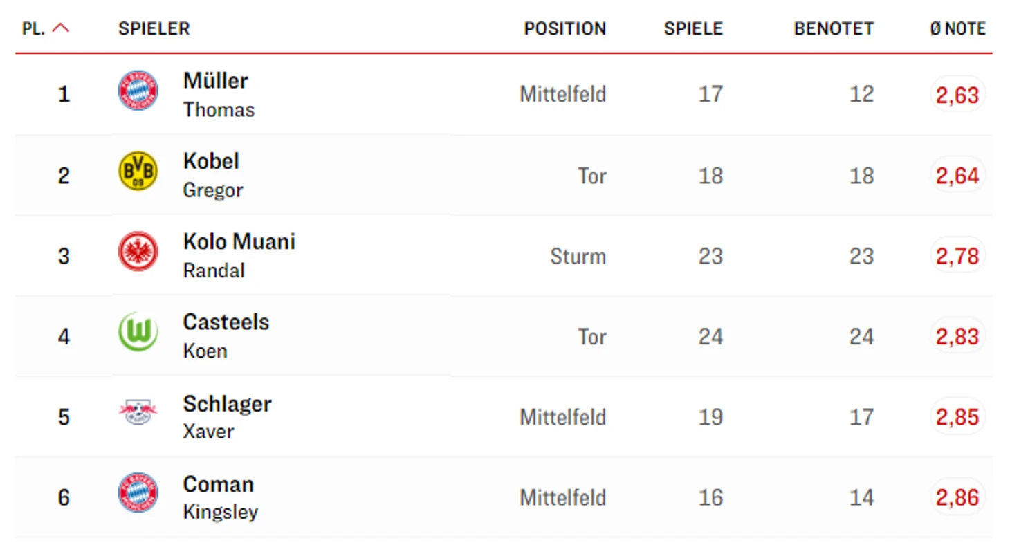Click Xaver Schlager's name

pyautogui.click(x=227, y=404)
